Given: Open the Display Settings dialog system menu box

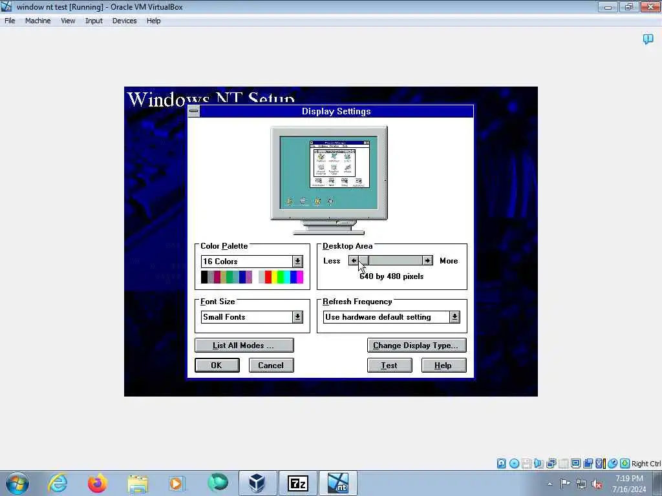Looking at the screenshot, I should click(x=194, y=111).
